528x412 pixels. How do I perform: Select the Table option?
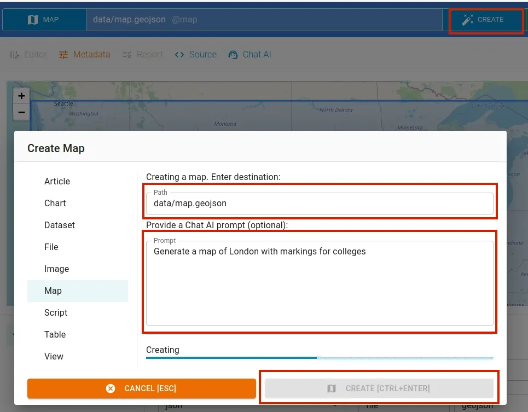pos(55,335)
